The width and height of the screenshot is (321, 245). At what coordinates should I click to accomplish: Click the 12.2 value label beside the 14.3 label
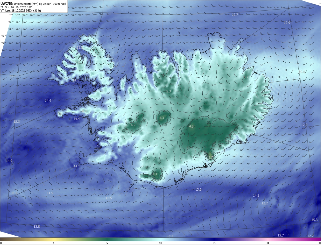pyautogui.click(x=265, y=203)
